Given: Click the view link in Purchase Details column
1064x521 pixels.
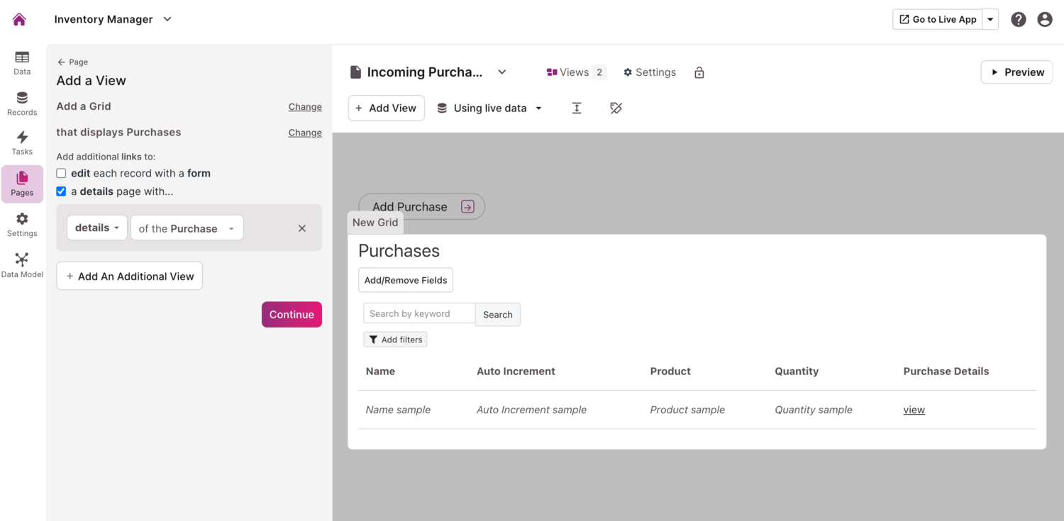Looking at the screenshot, I should [x=914, y=409].
